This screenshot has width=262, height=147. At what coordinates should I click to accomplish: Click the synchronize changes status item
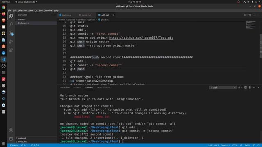[x=25, y=145]
